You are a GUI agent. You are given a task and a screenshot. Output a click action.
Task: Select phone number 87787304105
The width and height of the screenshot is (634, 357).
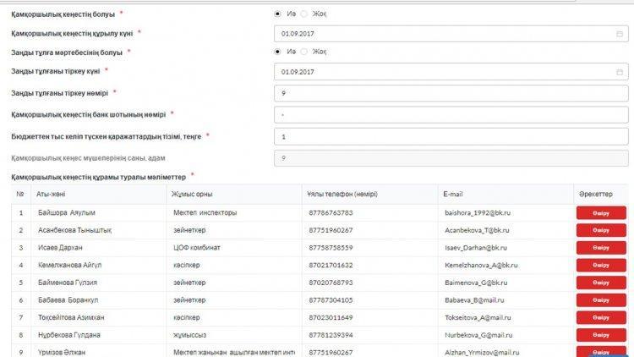(x=331, y=300)
